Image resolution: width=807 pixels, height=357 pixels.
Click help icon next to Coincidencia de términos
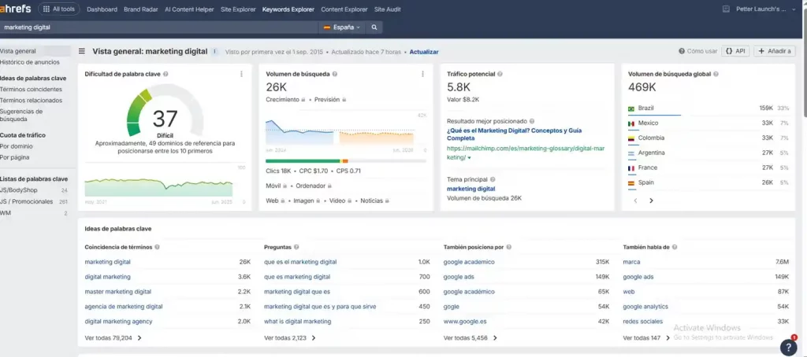tap(157, 247)
